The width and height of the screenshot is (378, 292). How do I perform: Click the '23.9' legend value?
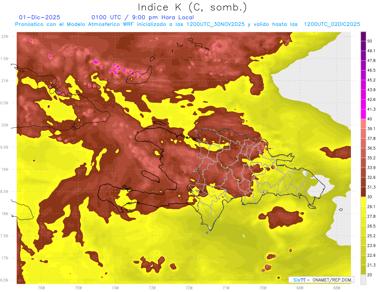(371, 245)
